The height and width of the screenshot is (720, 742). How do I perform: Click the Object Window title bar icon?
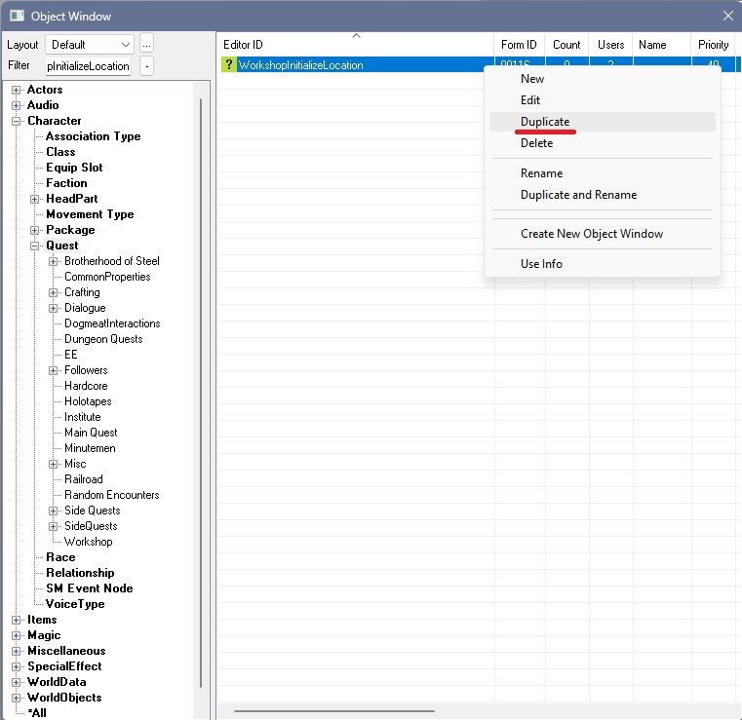pyautogui.click(x=17, y=16)
